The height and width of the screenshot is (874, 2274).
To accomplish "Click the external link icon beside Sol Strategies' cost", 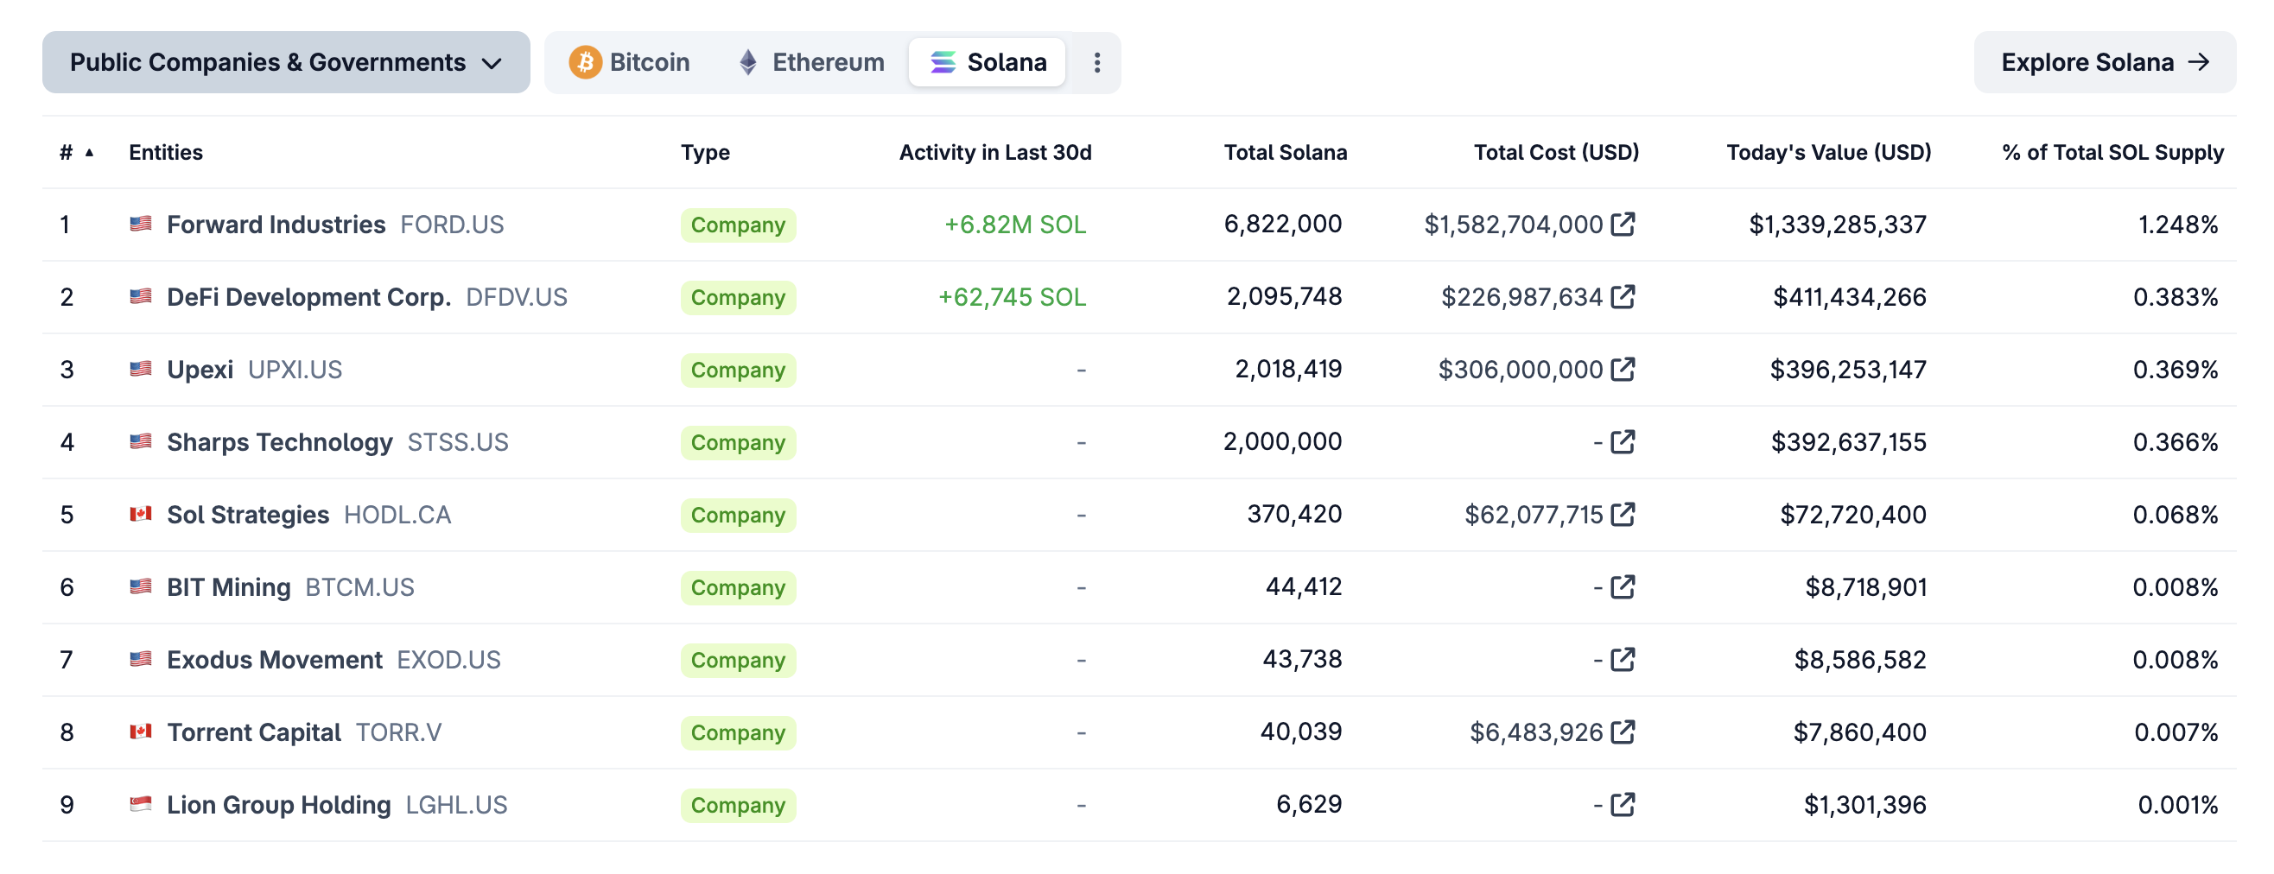I will point(1623,514).
